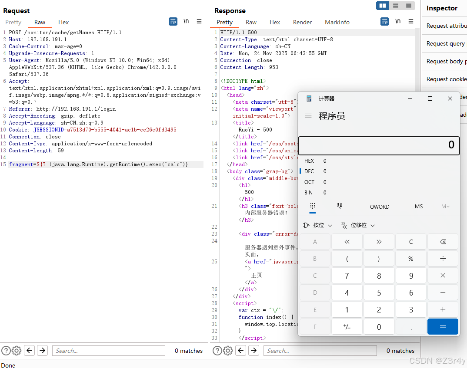Go to next match in Request search
Screen dimensions: 467x368
tap(43, 351)
